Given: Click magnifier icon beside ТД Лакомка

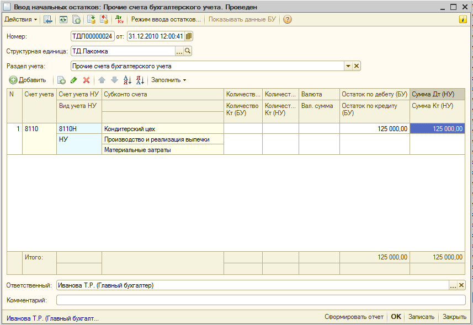Looking at the screenshot, I should [x=188, y=51].
